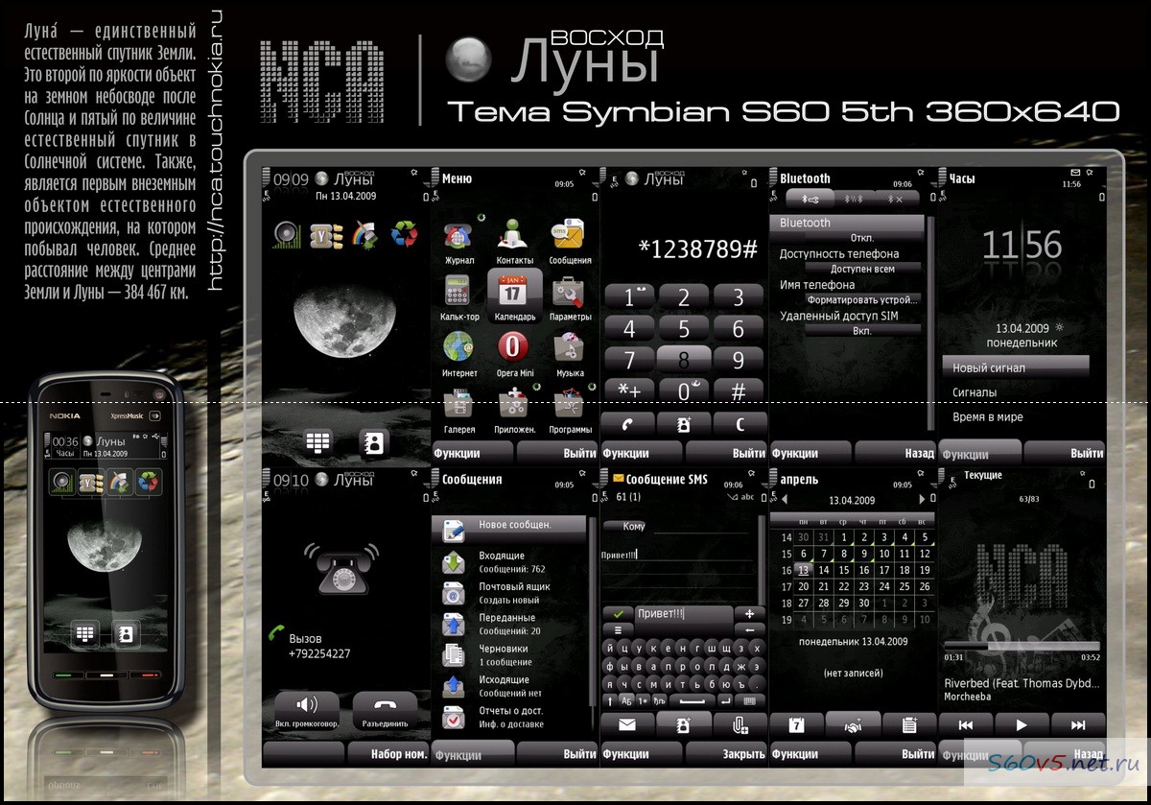Select Bluetooth paired devices middle tab
Image resolution: width=1151 pixels, height=805 pixels.
[x=854, y=199]
